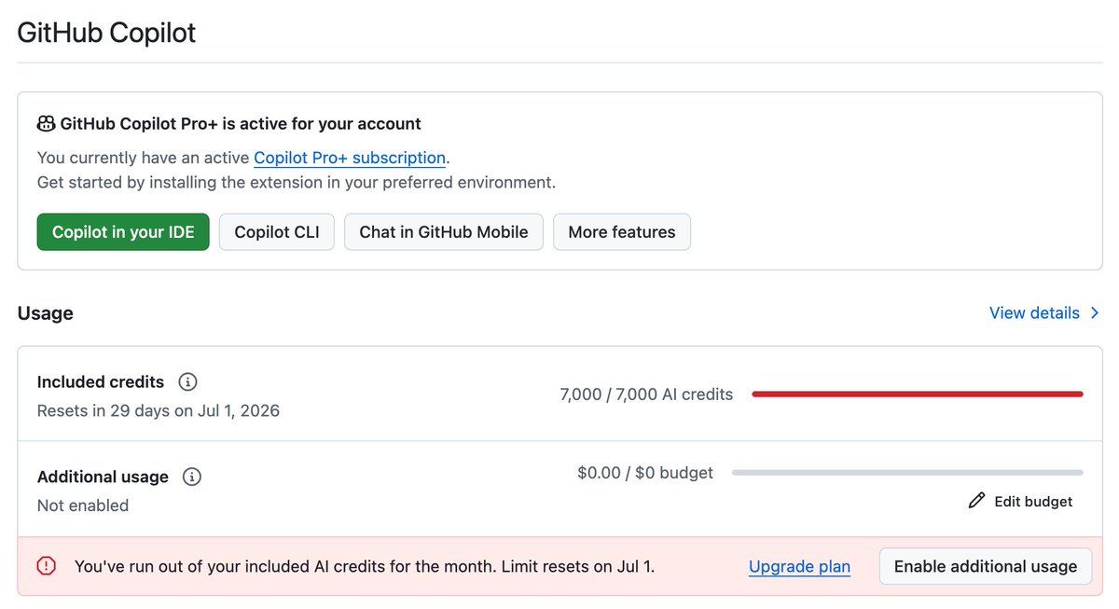The width and height of the screenshot is (1119, 609).
Task: Click 'GitHub Copilot Pro+ is active' heading text
Action: coord(241,123)
